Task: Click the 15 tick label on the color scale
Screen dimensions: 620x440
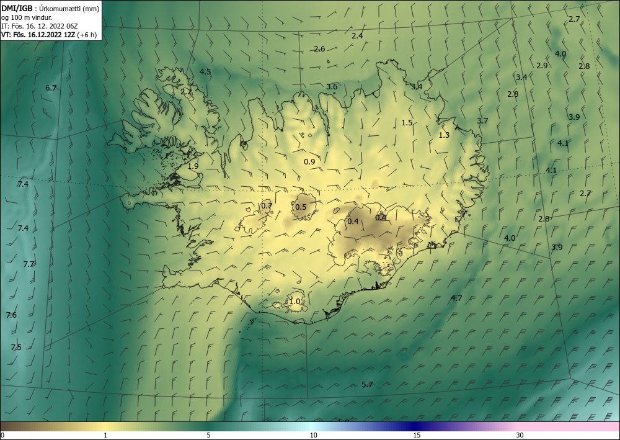Action: (x=417, y=435)
